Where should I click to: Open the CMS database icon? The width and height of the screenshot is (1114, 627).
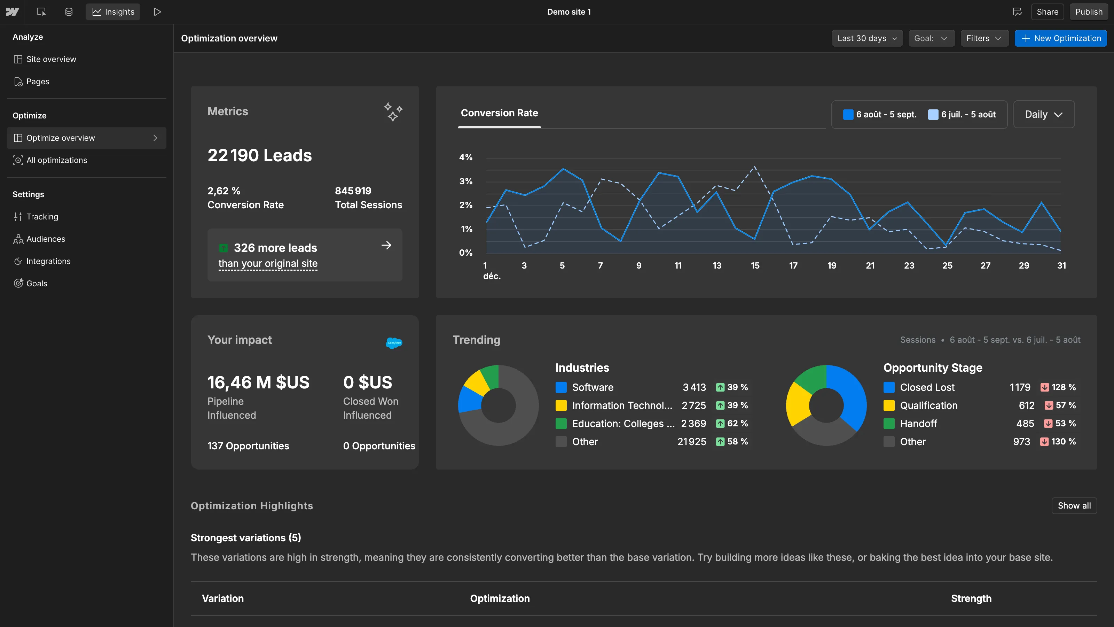point(69,12)
